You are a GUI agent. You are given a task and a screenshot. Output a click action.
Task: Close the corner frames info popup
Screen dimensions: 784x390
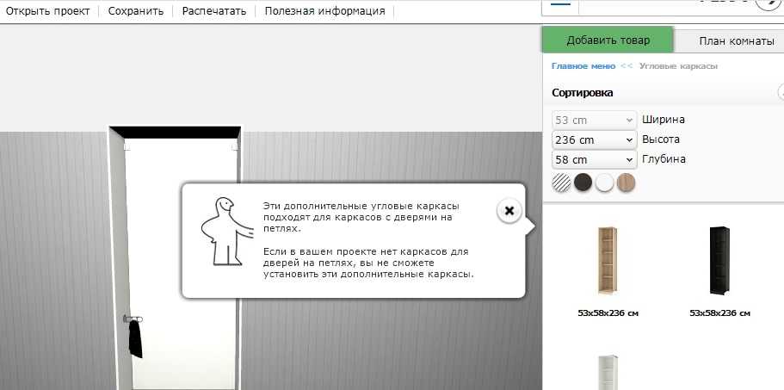pyautogui.click(x=509, y=211)
